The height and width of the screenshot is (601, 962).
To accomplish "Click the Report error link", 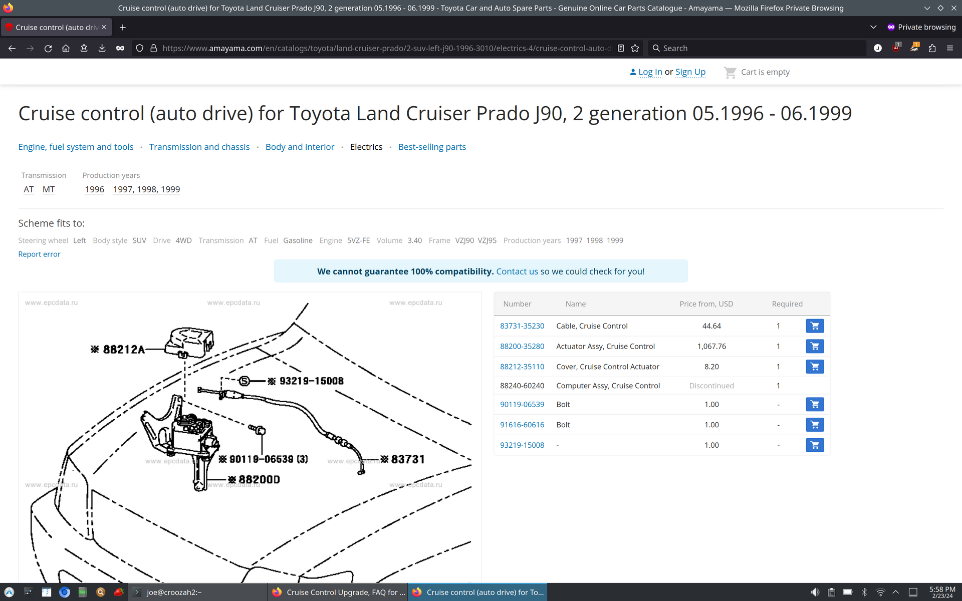I will point(39,254).
